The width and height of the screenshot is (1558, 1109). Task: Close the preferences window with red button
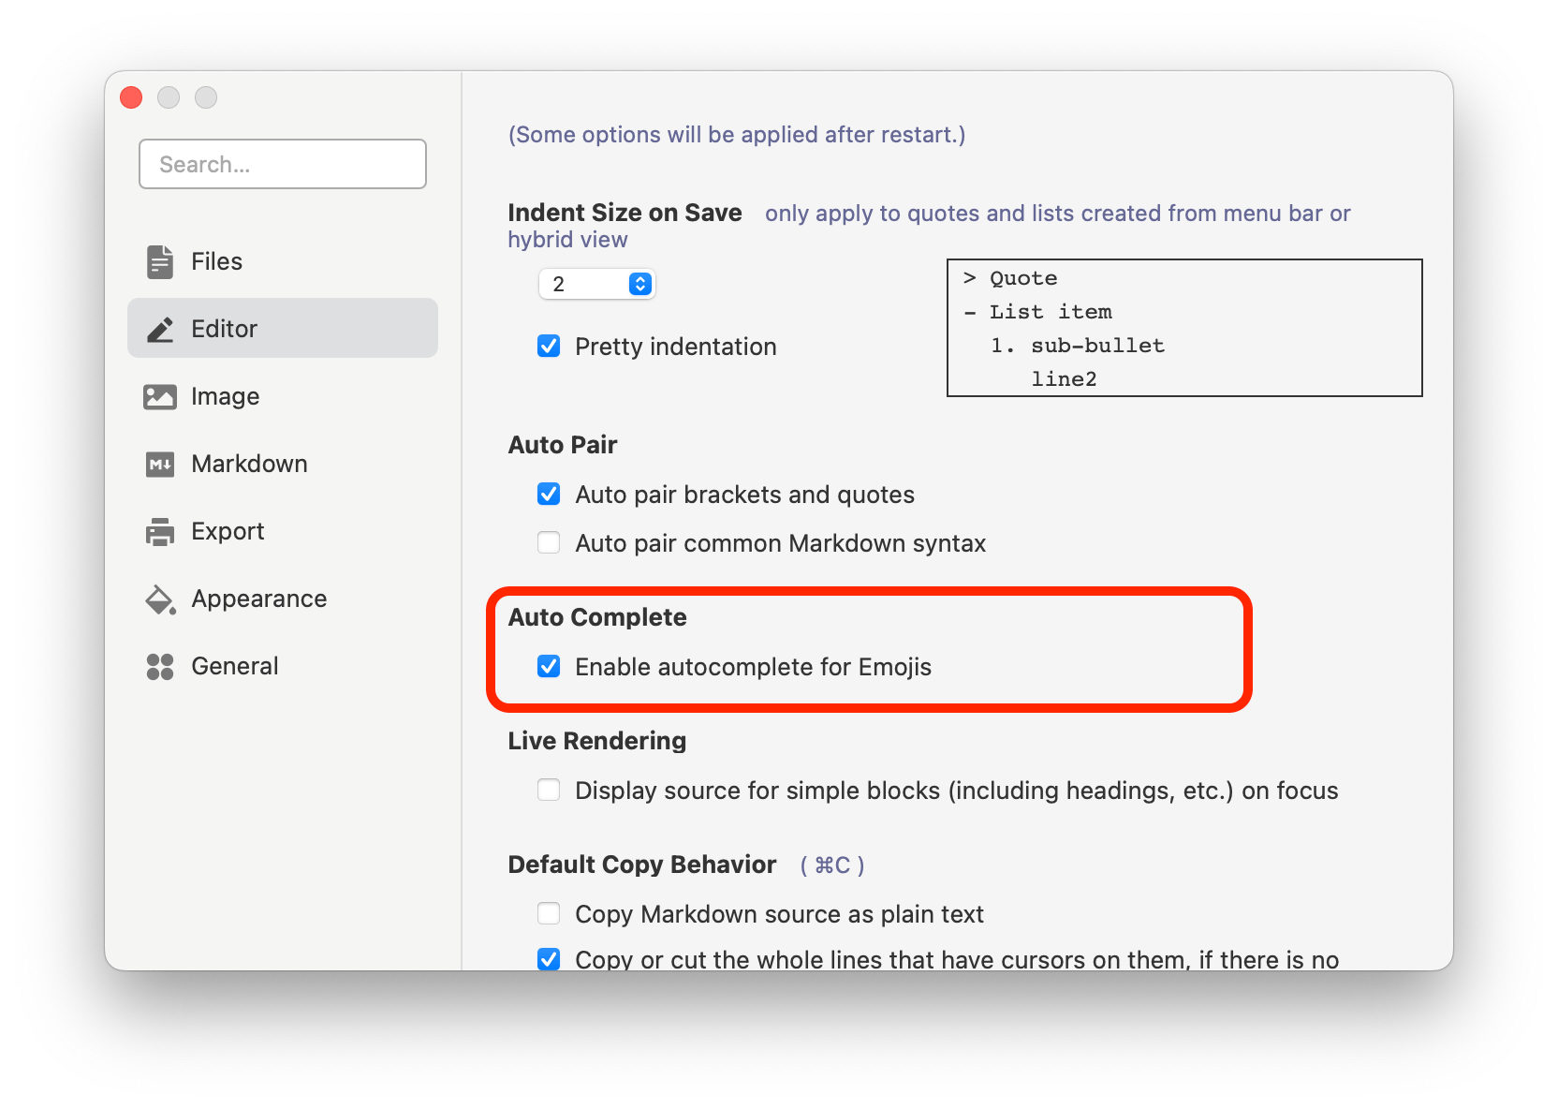pos(131,97)
